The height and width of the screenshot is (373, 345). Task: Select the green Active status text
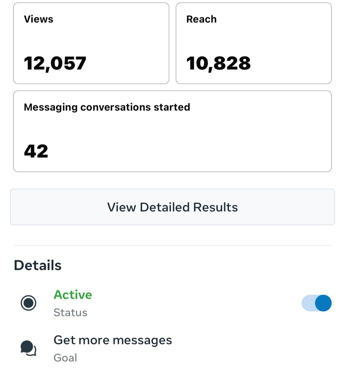(x=73, y=295)
